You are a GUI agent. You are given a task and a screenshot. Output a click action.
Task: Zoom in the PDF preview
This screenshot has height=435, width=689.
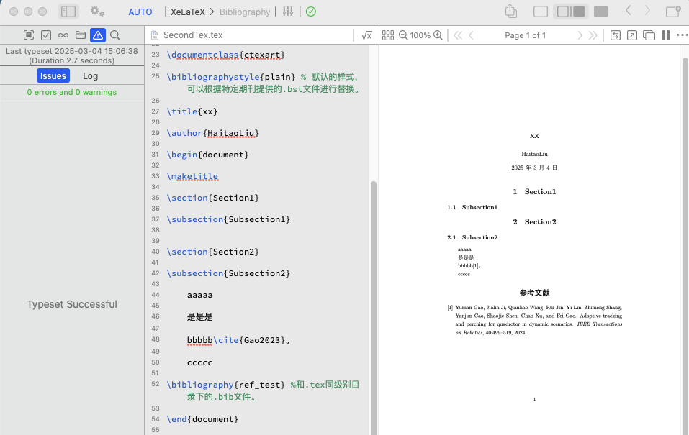(438, 35)
